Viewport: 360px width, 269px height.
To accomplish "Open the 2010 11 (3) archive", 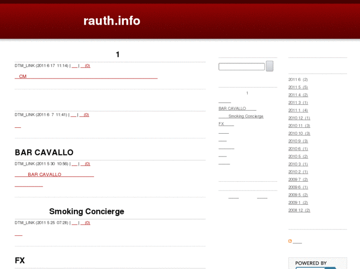I will tap(299, 126).
